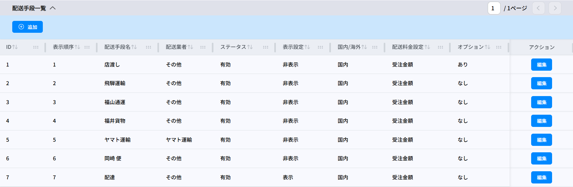Edit the 福山通運 row
Screen dimensions: 573x187
[x=541, y=102]
